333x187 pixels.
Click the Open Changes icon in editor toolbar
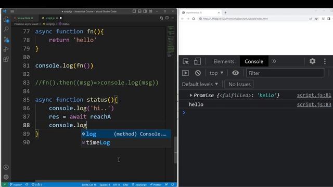click(161, 18)
